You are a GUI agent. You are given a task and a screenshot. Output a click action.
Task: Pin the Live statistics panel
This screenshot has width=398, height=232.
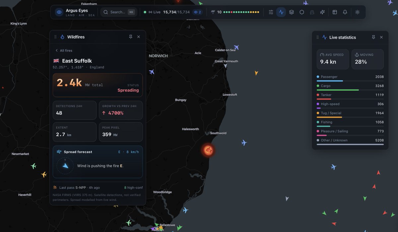(x=373, y=37)
